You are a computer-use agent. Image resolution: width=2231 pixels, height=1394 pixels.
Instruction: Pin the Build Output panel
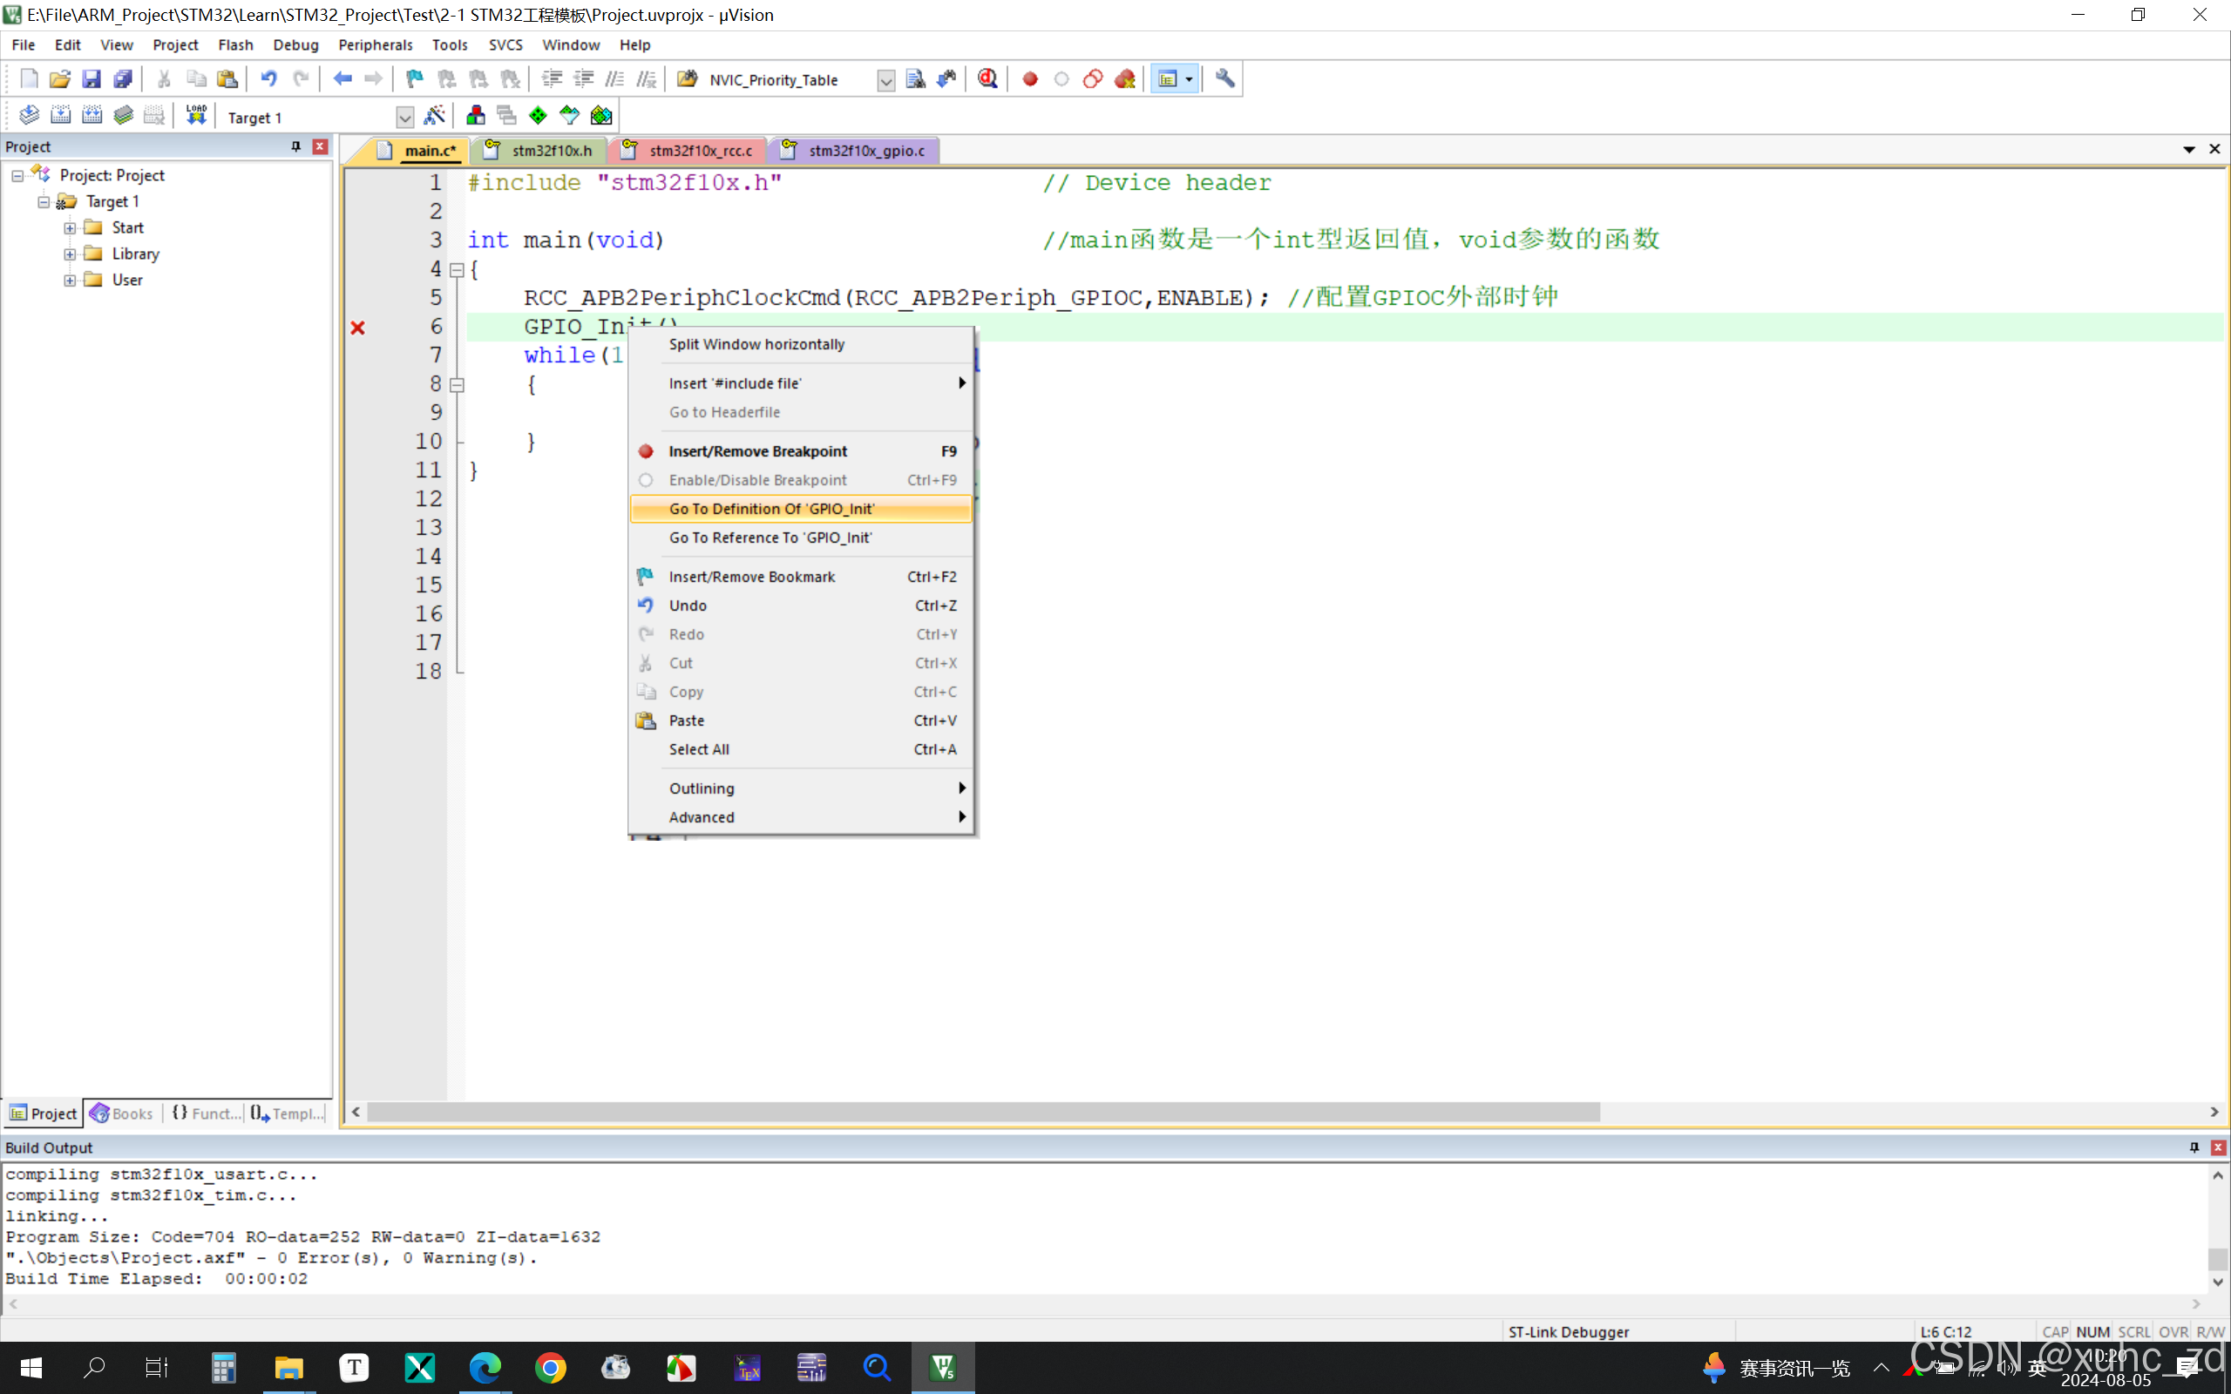coord(2194,1147)
